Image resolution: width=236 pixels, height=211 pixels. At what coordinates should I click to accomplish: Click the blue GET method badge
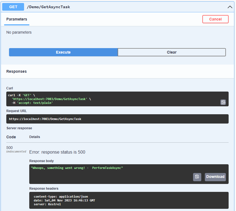coord(13,7)
